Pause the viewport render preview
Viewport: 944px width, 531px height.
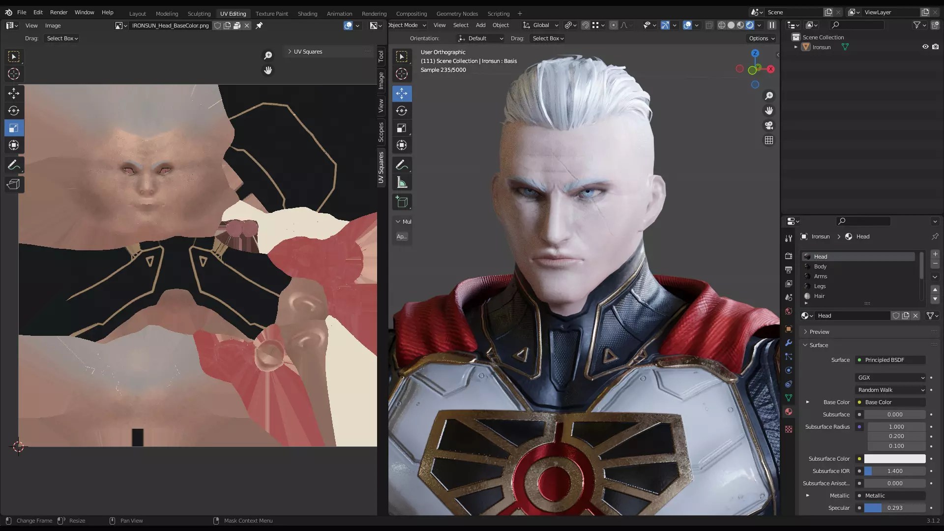772,25
